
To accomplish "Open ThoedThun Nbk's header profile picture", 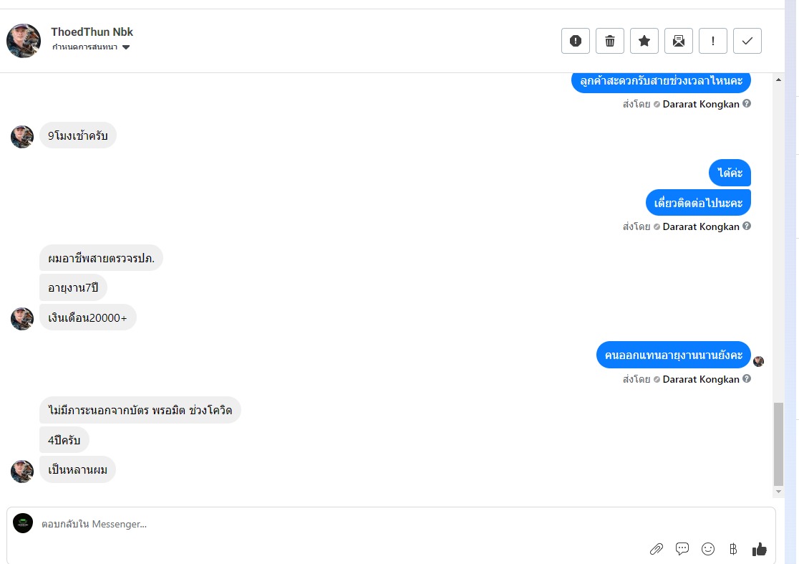I will 24,41.
